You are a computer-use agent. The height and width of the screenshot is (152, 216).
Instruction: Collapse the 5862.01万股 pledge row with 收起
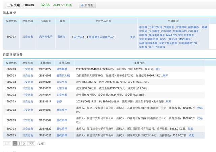[x=190, y=129]
